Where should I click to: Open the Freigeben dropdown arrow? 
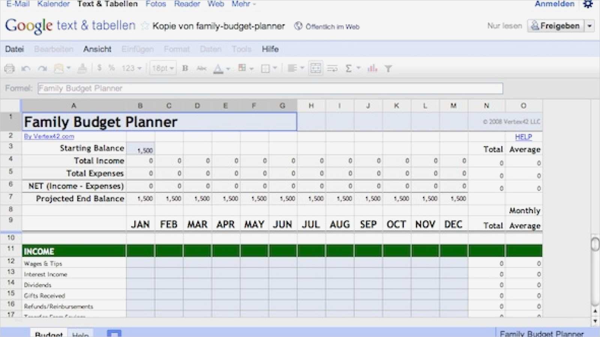click(x=589, y=26)
